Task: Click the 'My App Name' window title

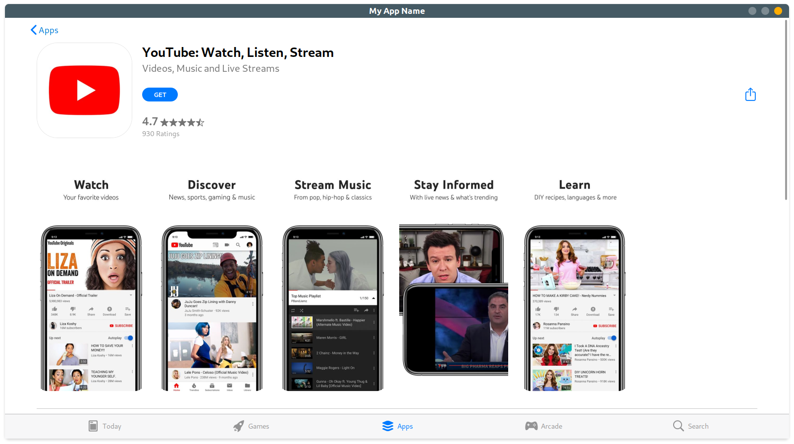Action: tap(397, 11)
